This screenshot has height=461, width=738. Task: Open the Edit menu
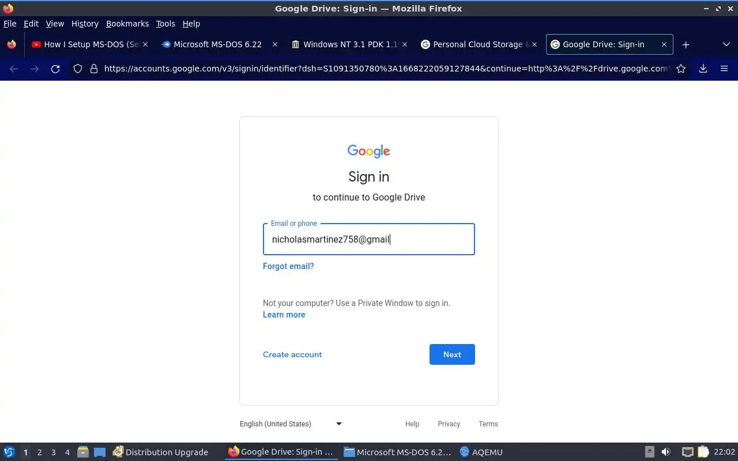(x=31, y=24)
